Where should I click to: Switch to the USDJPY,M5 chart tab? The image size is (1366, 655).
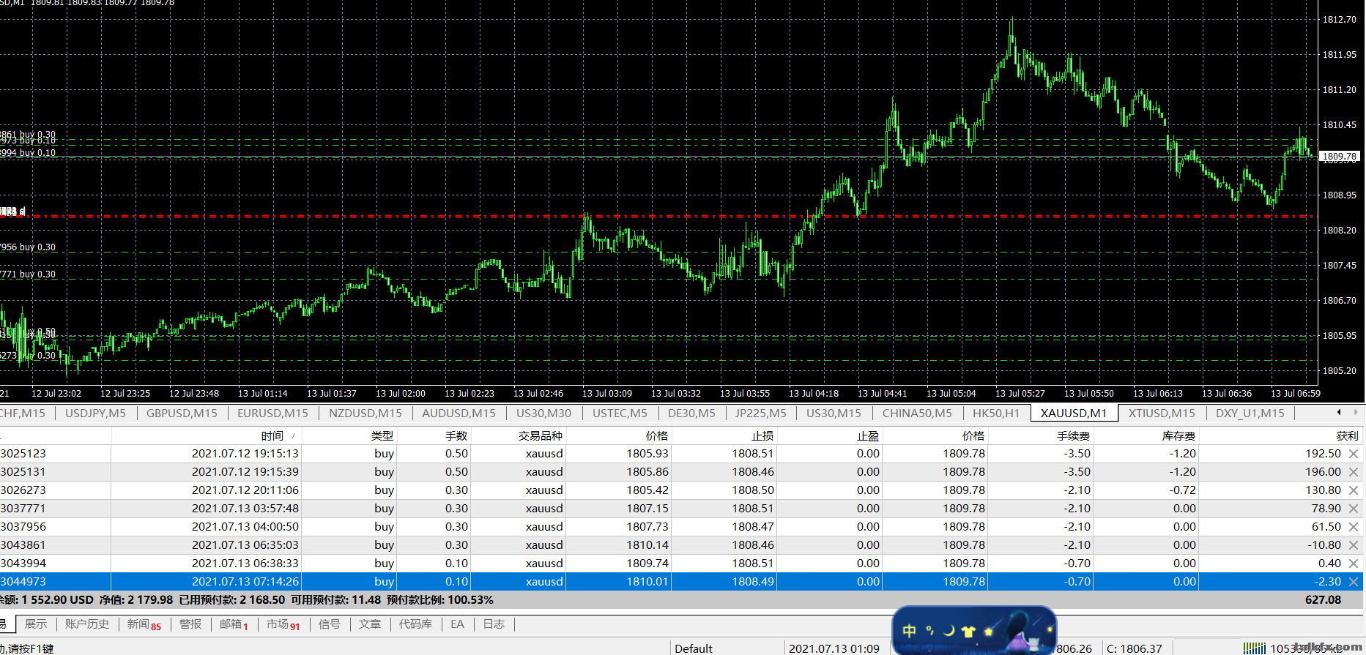pos(95,413)
